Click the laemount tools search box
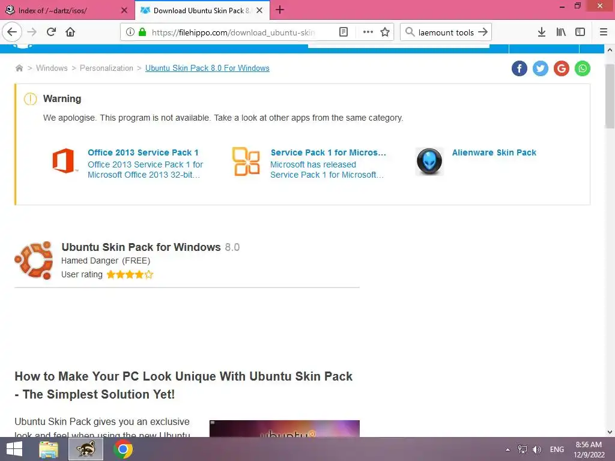The width and height of the screenshot is (615, 461). tap(446, 32)
